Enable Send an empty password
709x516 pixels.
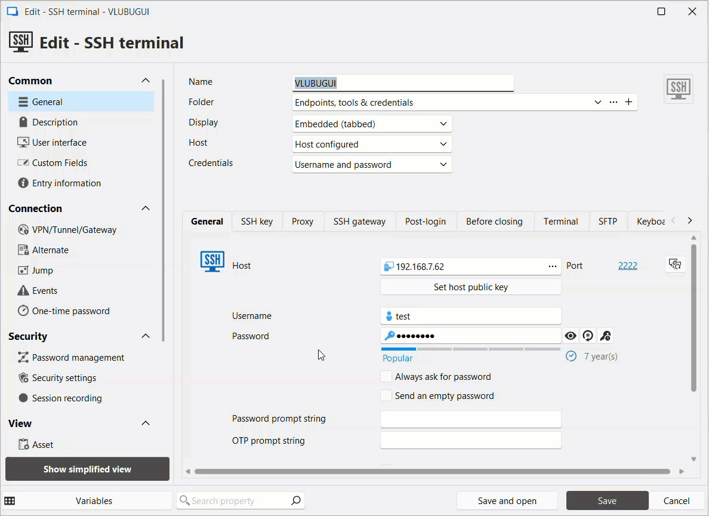tap(386, 395)
